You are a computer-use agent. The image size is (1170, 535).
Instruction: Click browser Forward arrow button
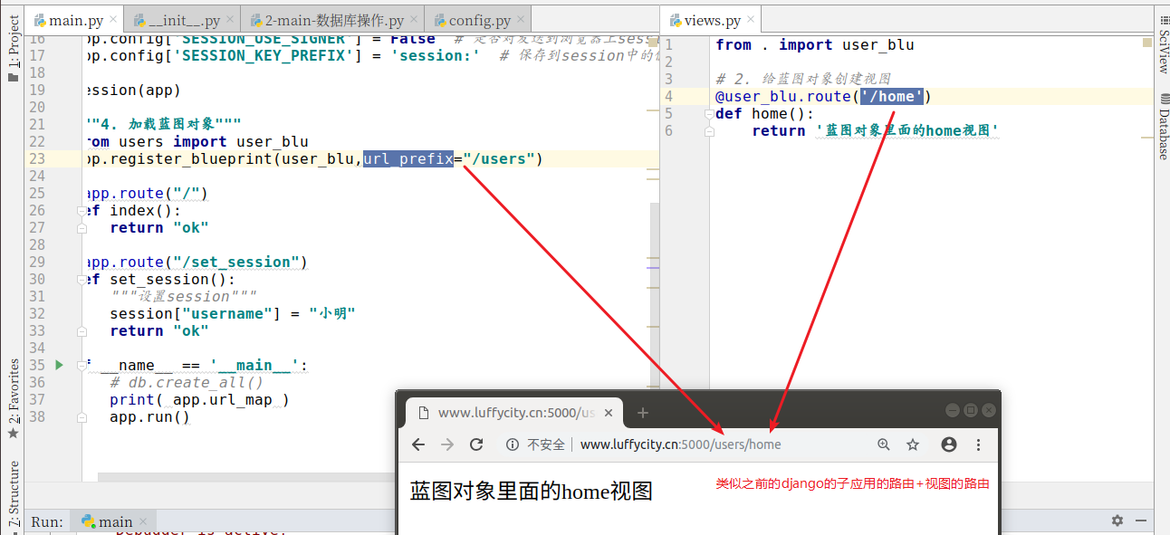pyautogui.click(x=446, y=444)
